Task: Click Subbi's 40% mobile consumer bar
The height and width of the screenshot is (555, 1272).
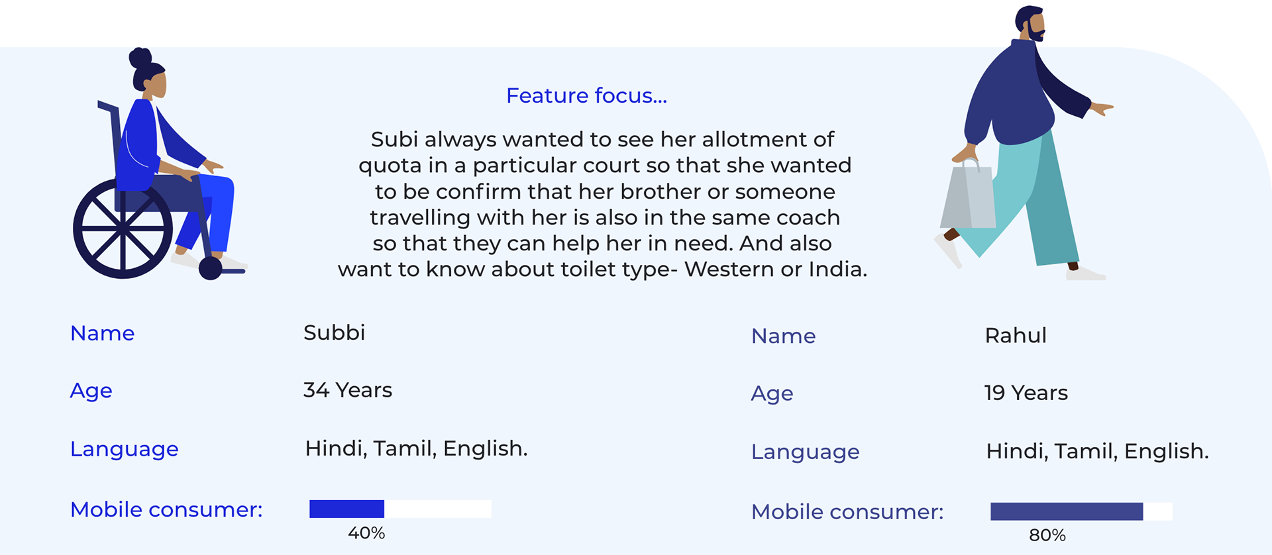Action: point(400,509)
